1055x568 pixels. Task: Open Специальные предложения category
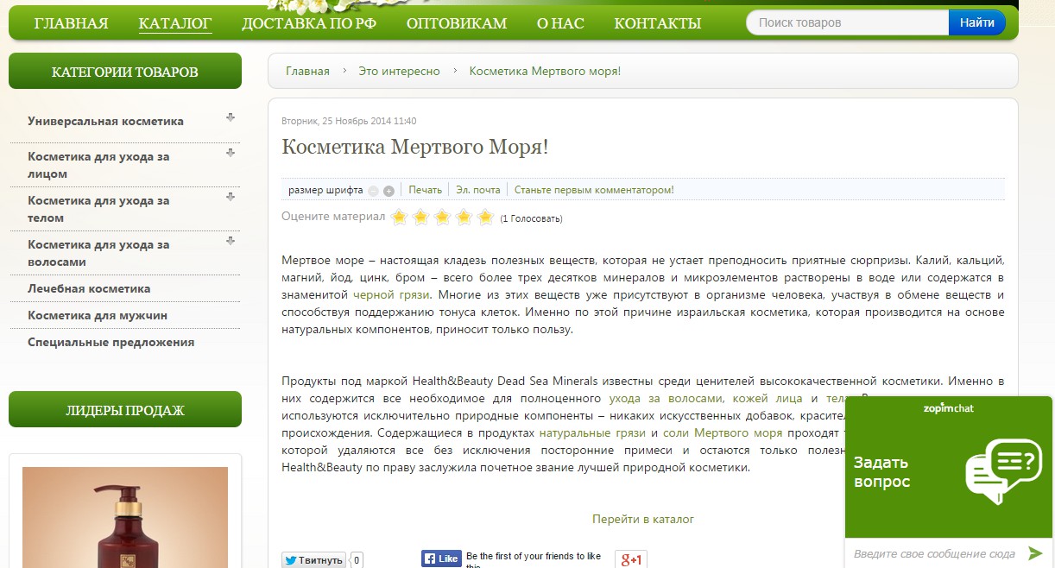pyautogui.click(x=111, y=342)
